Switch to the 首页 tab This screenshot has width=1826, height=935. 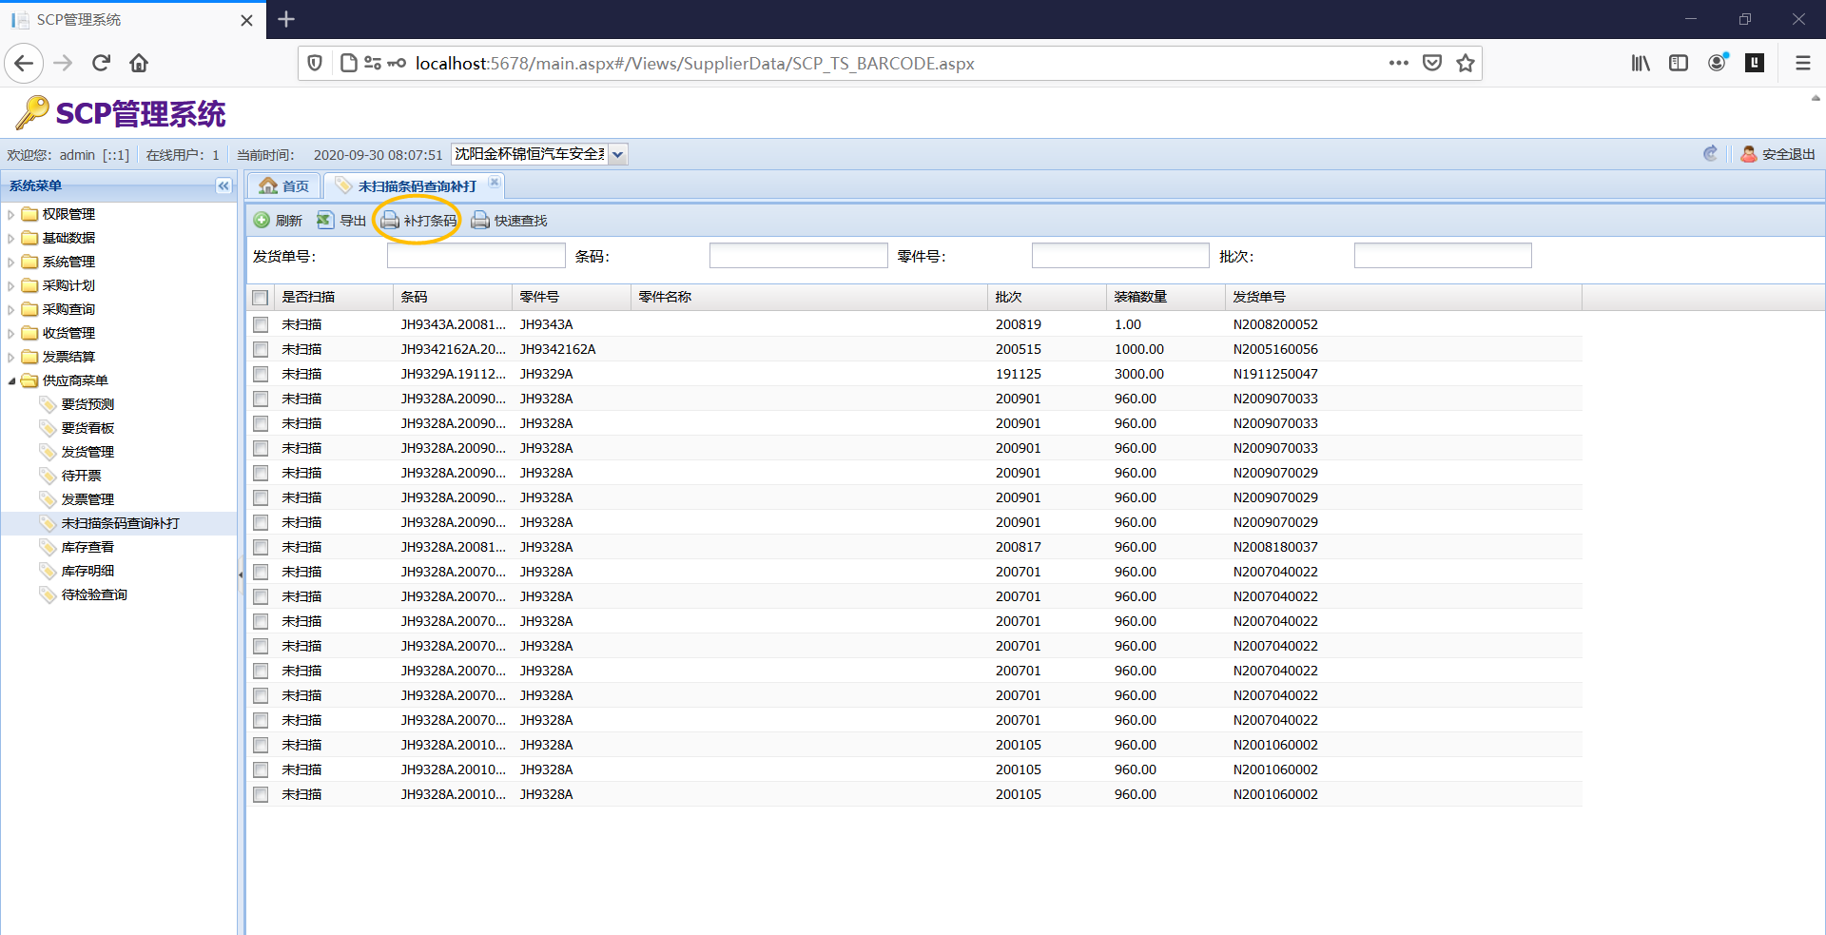284,185
